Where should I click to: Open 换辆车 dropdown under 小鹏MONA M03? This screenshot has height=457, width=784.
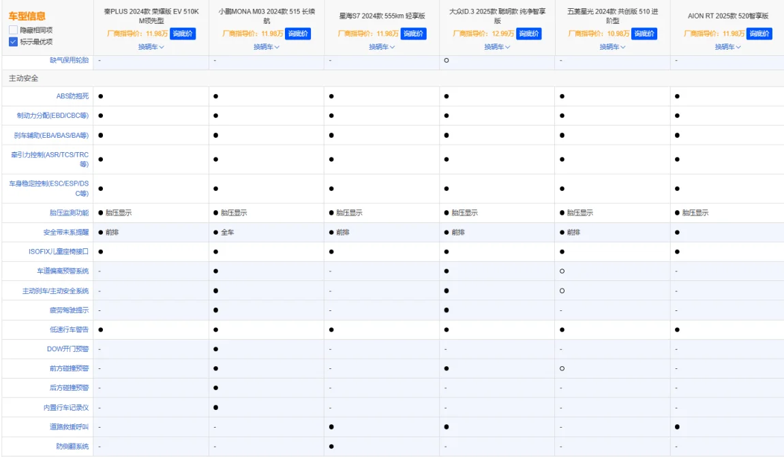click(267, 47)
